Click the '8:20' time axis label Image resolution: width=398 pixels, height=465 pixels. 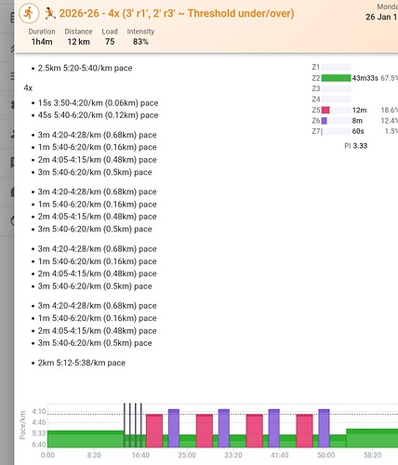[94, 455]
